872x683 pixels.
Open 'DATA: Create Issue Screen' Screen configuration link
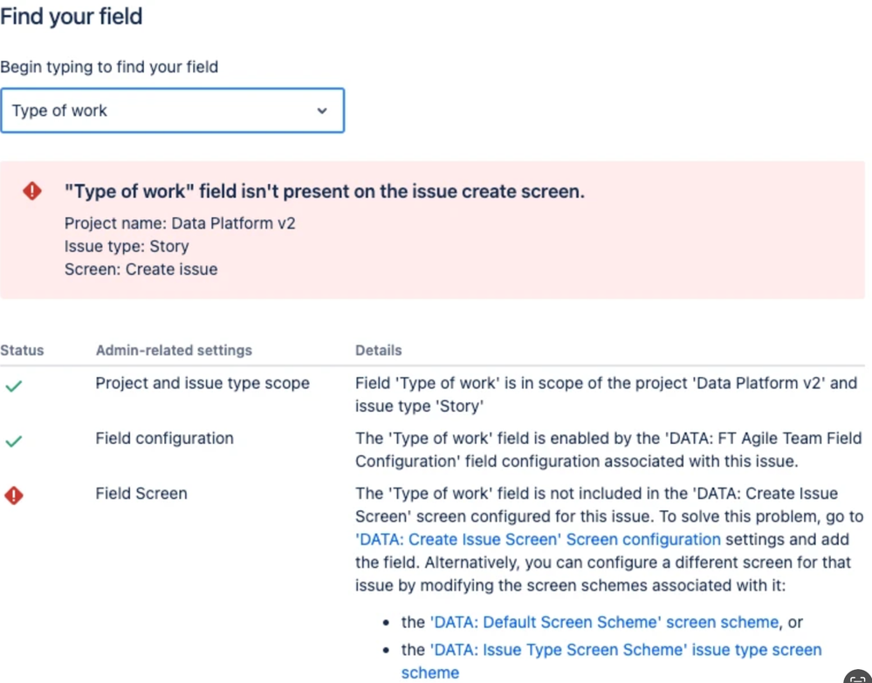[x=538, y=539]
